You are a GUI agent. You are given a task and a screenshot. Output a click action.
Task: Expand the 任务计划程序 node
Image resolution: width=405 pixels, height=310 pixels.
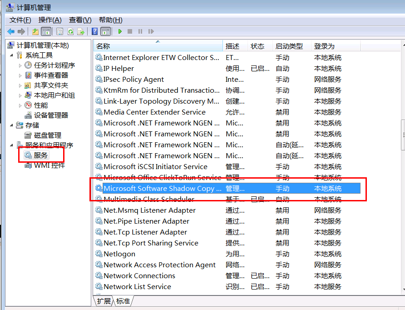20,65
